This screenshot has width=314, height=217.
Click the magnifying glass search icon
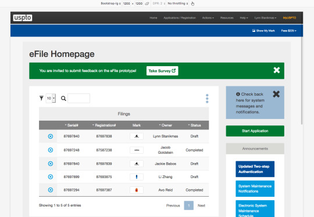tap(63, 98)
